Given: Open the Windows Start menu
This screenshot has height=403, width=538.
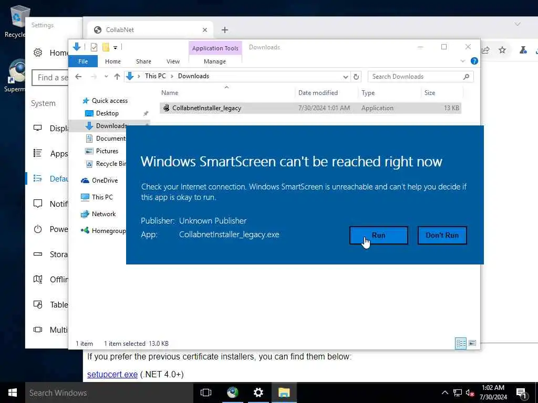Looking at the screenshot, I should click(x=13, y=393).
